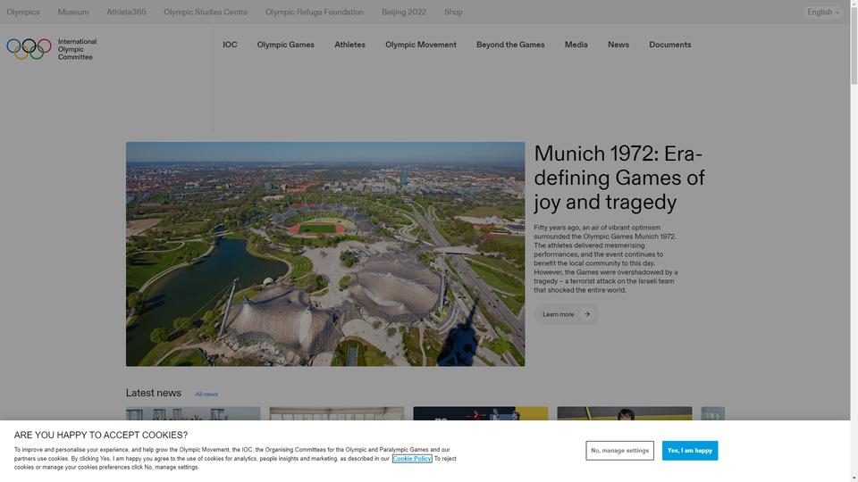858x482 pixels.
Task: Open the Cookie Policy link
Action: coord(412,459)
